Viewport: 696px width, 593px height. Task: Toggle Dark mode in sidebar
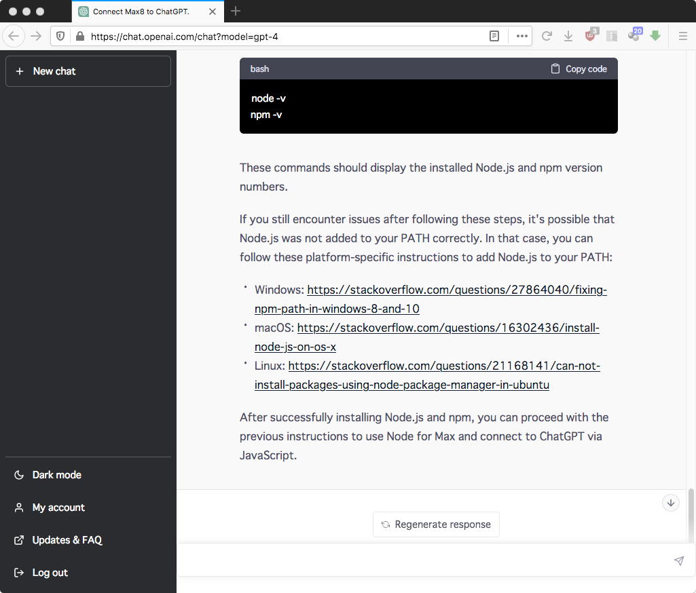[88, 474]
